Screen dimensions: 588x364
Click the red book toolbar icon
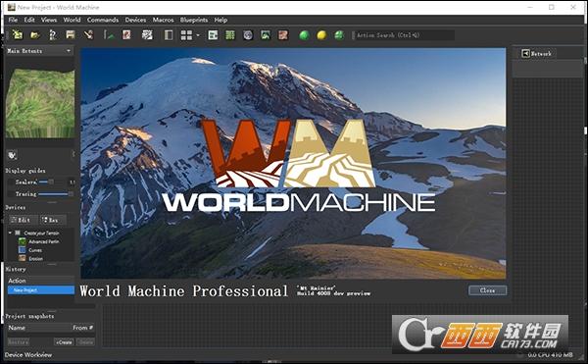pos(126,35)
